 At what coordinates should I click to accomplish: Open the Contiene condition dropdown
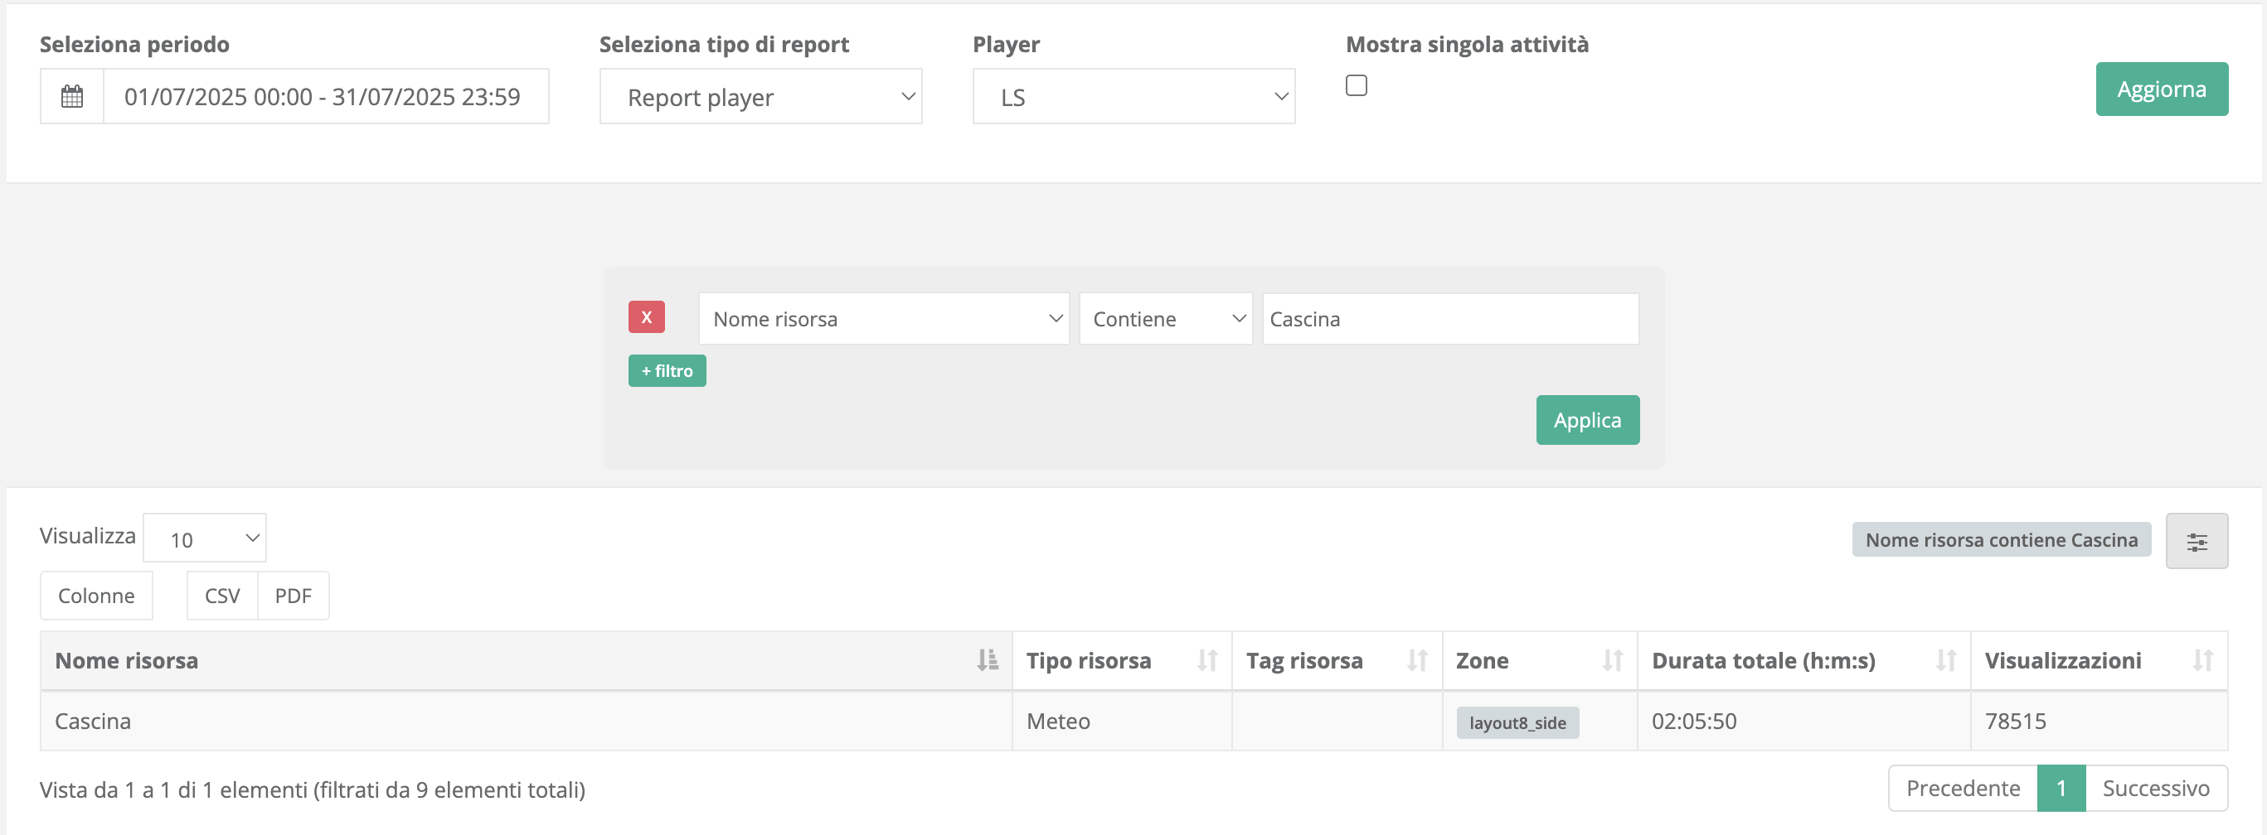point(1165,318)
